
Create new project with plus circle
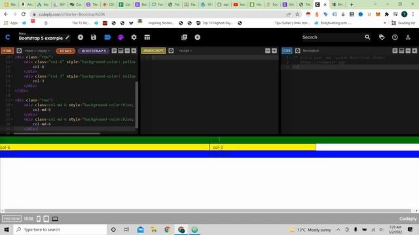click(197, 37)
